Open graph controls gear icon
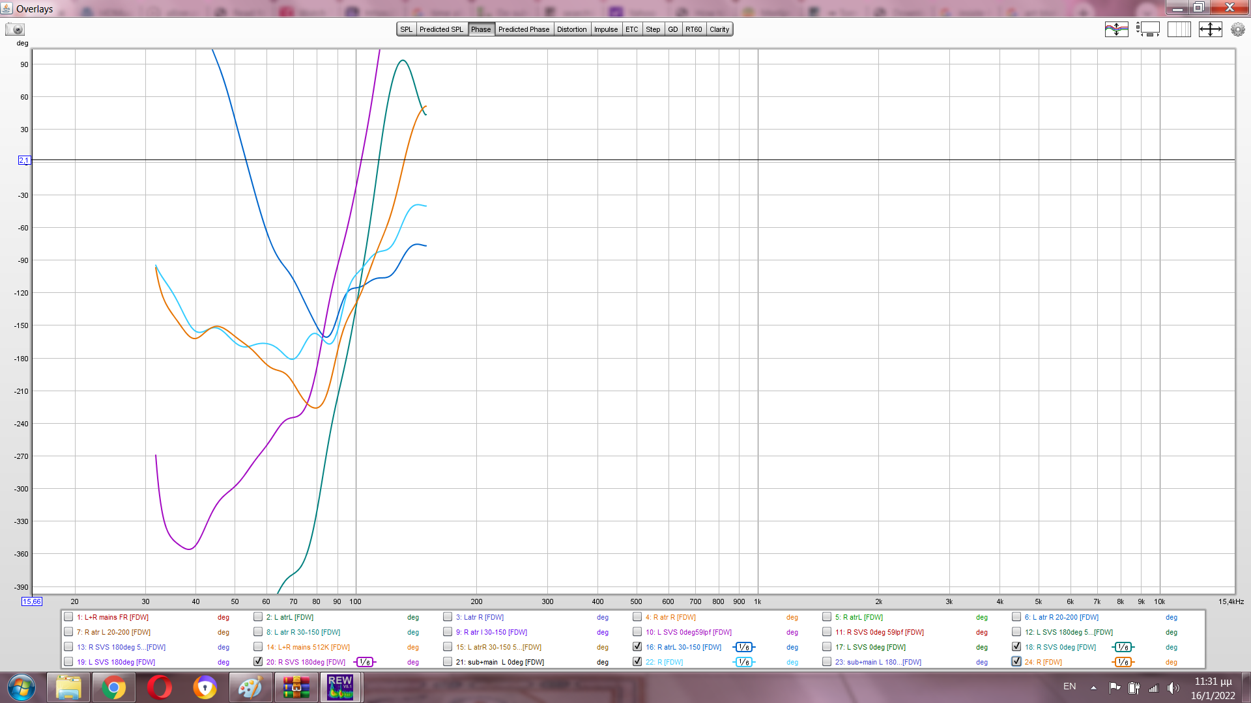Image resolution: width=1251 pixels, height=703 pixels. click(x=1237, y=29)
